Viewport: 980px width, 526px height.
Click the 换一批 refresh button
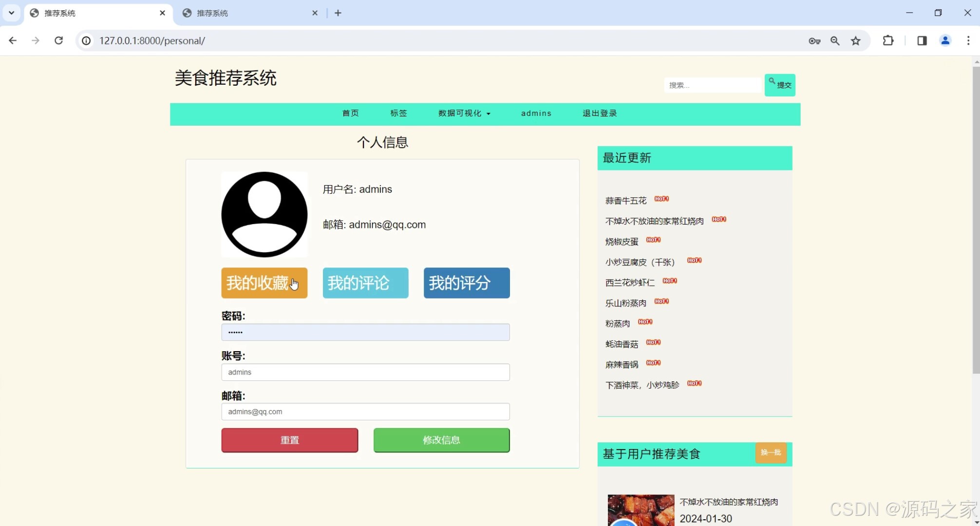coord(771,453)
